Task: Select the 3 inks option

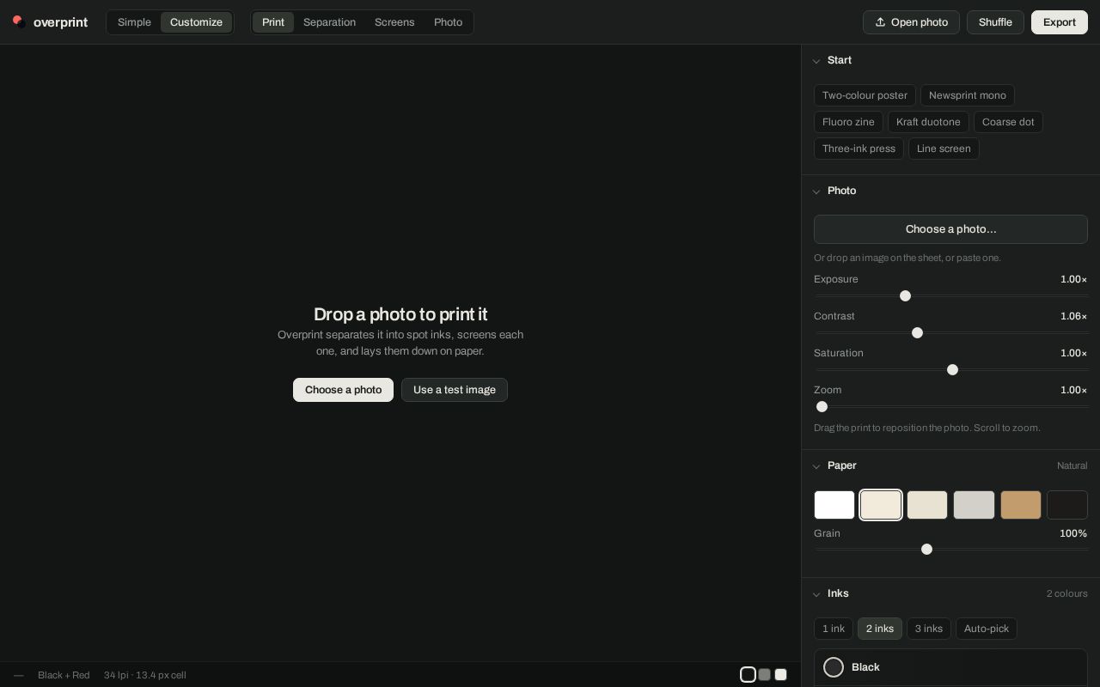Action: (x=929, y=629)
